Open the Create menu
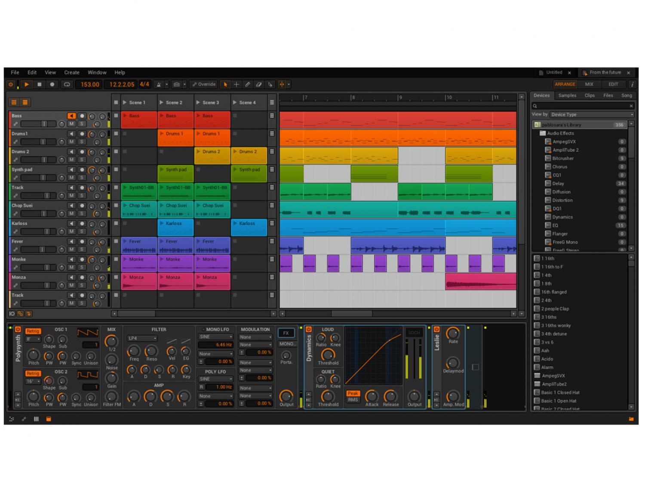 coord(72,73)
